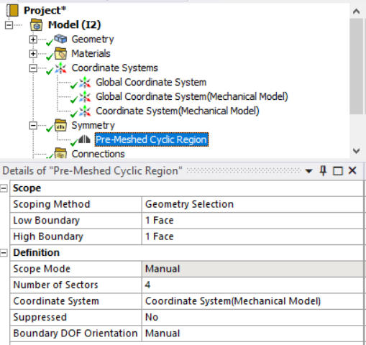Click the Number of Sectors label

(55, 285)
